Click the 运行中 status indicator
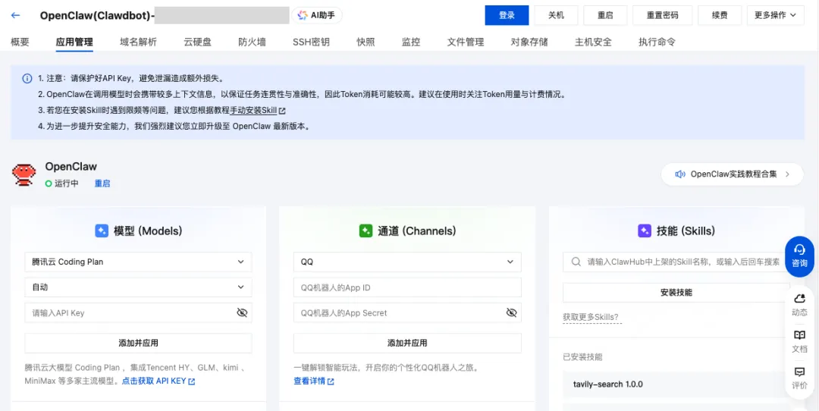 tap(61, 184)
